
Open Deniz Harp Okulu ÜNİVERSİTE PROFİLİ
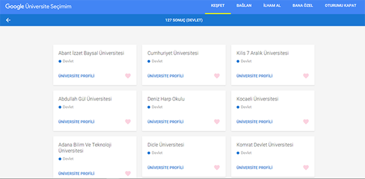(165, 122)
